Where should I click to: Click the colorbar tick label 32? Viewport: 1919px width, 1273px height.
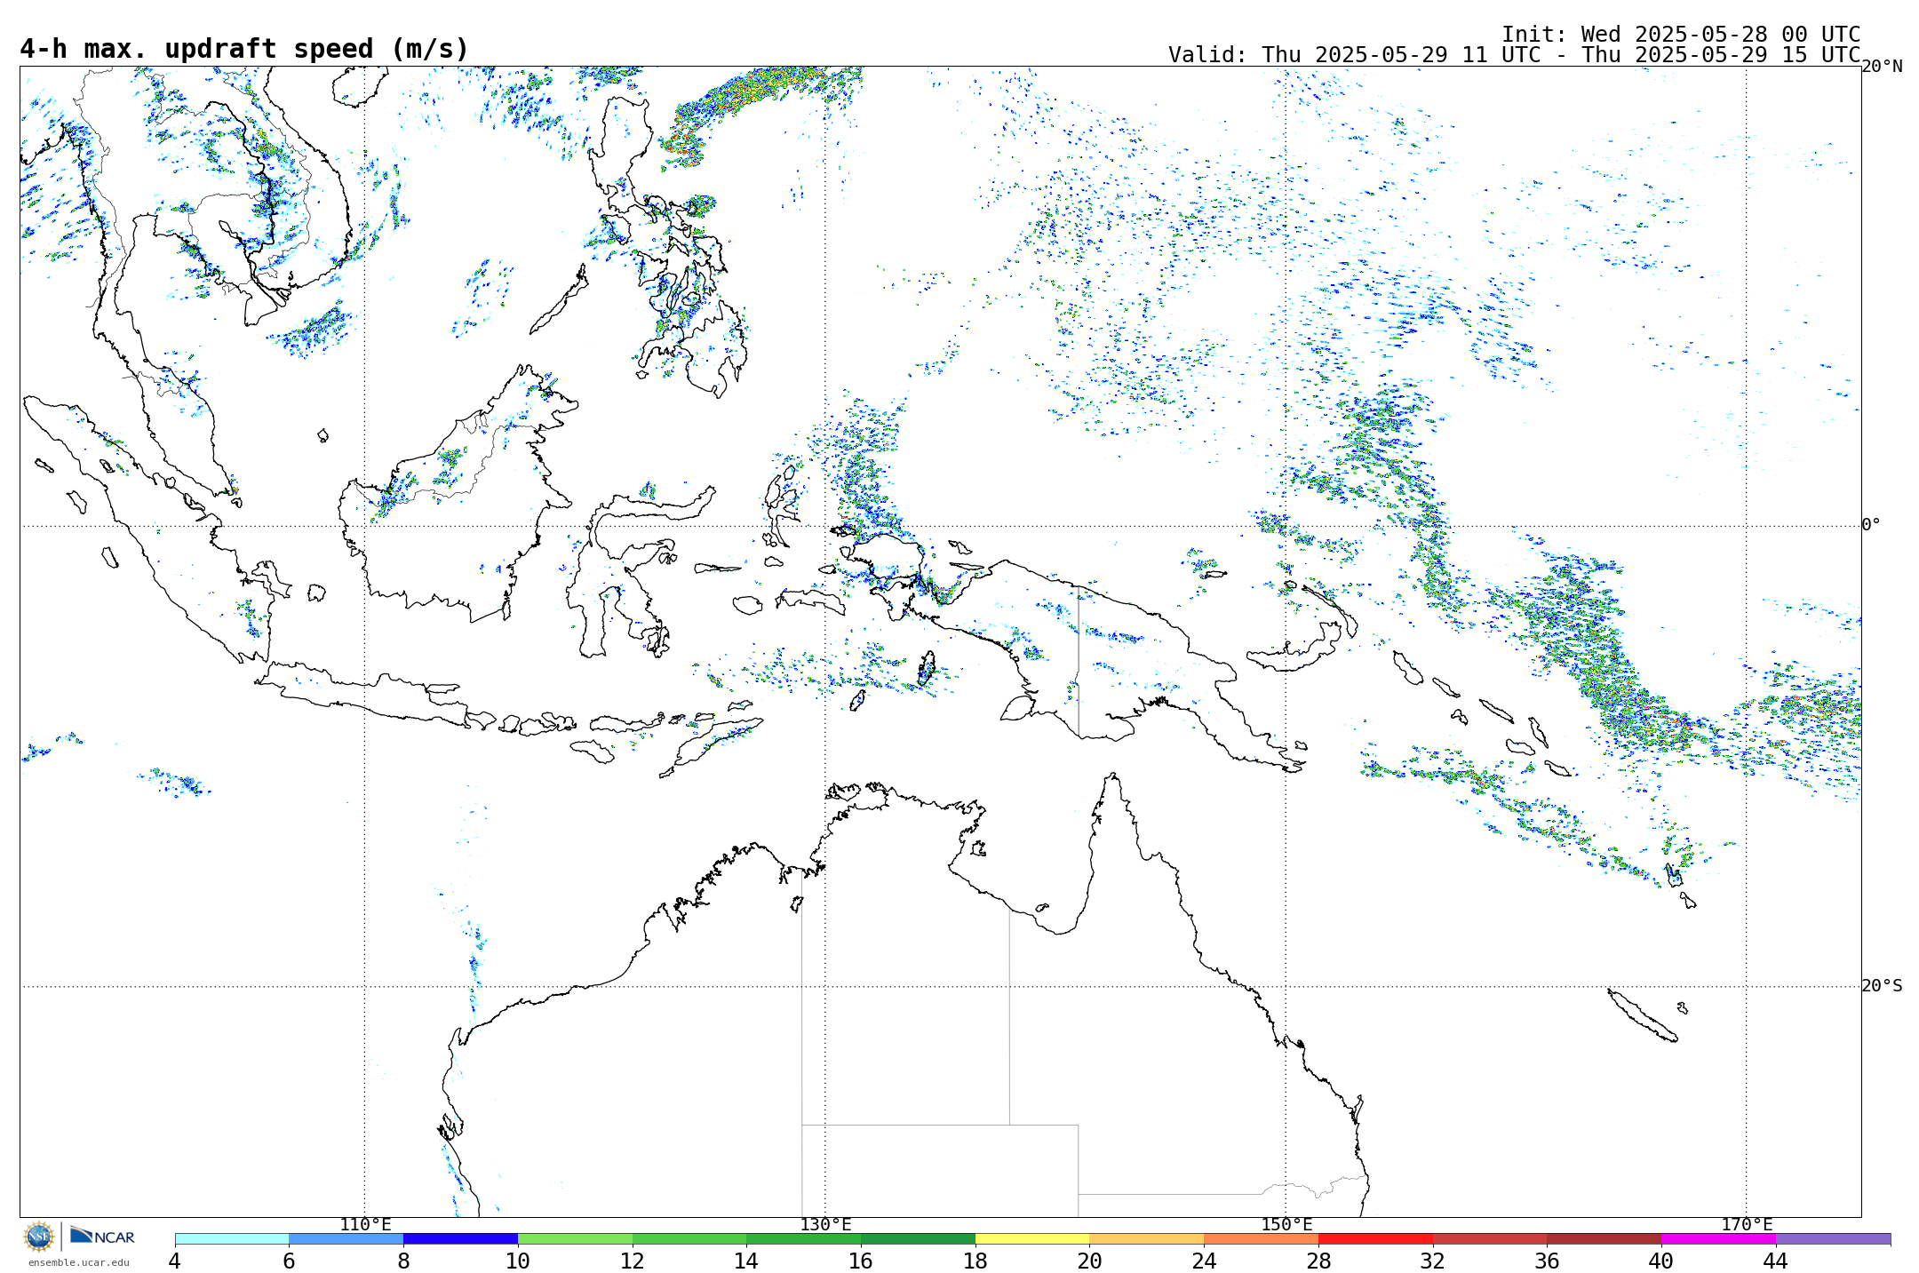click(1433, 1261)
